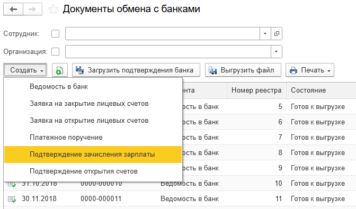Sort by Номер реестра column header
Screen dimensions: 356x209
[256, 90]
